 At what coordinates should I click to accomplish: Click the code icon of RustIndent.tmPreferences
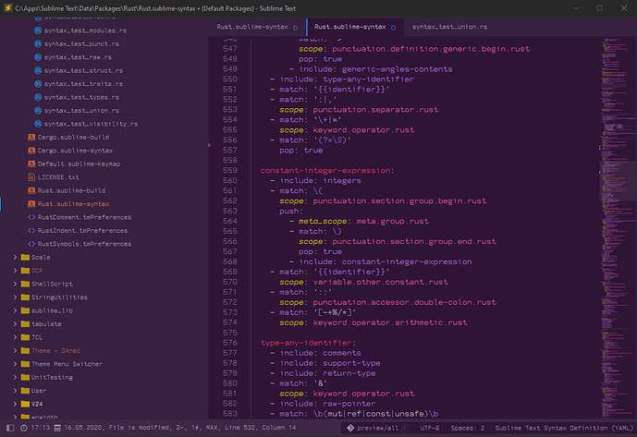click(x=31, y=231)
